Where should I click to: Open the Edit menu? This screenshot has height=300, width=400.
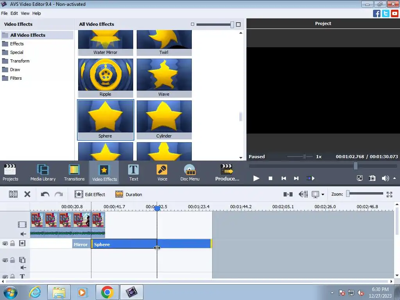click(x=14, y=13)
